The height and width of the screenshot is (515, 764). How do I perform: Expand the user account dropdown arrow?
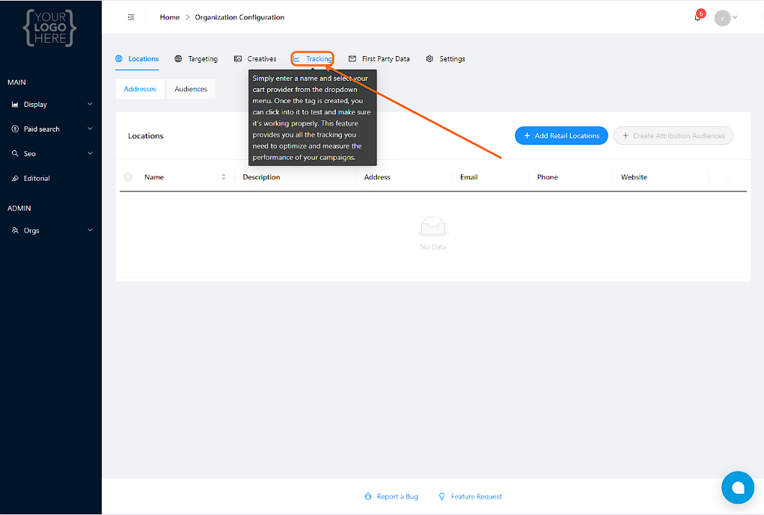(735, 17)
